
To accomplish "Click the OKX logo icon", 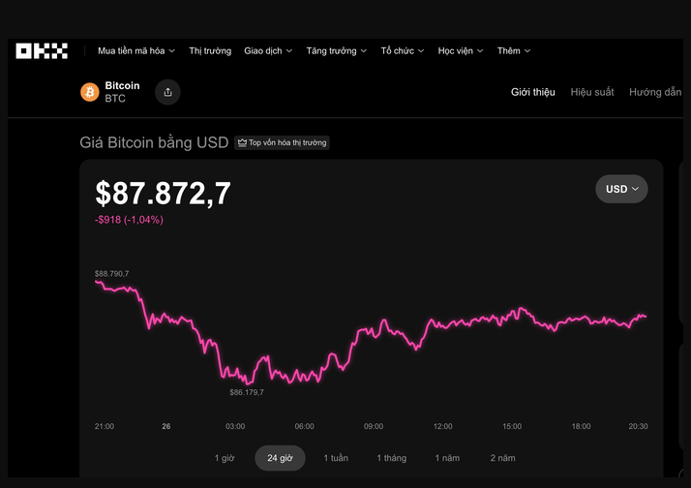I will coord(42,50).
